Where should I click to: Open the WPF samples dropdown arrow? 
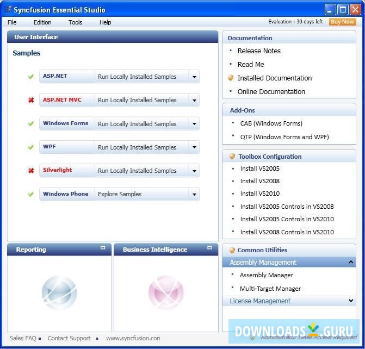[x=194, y=147]
